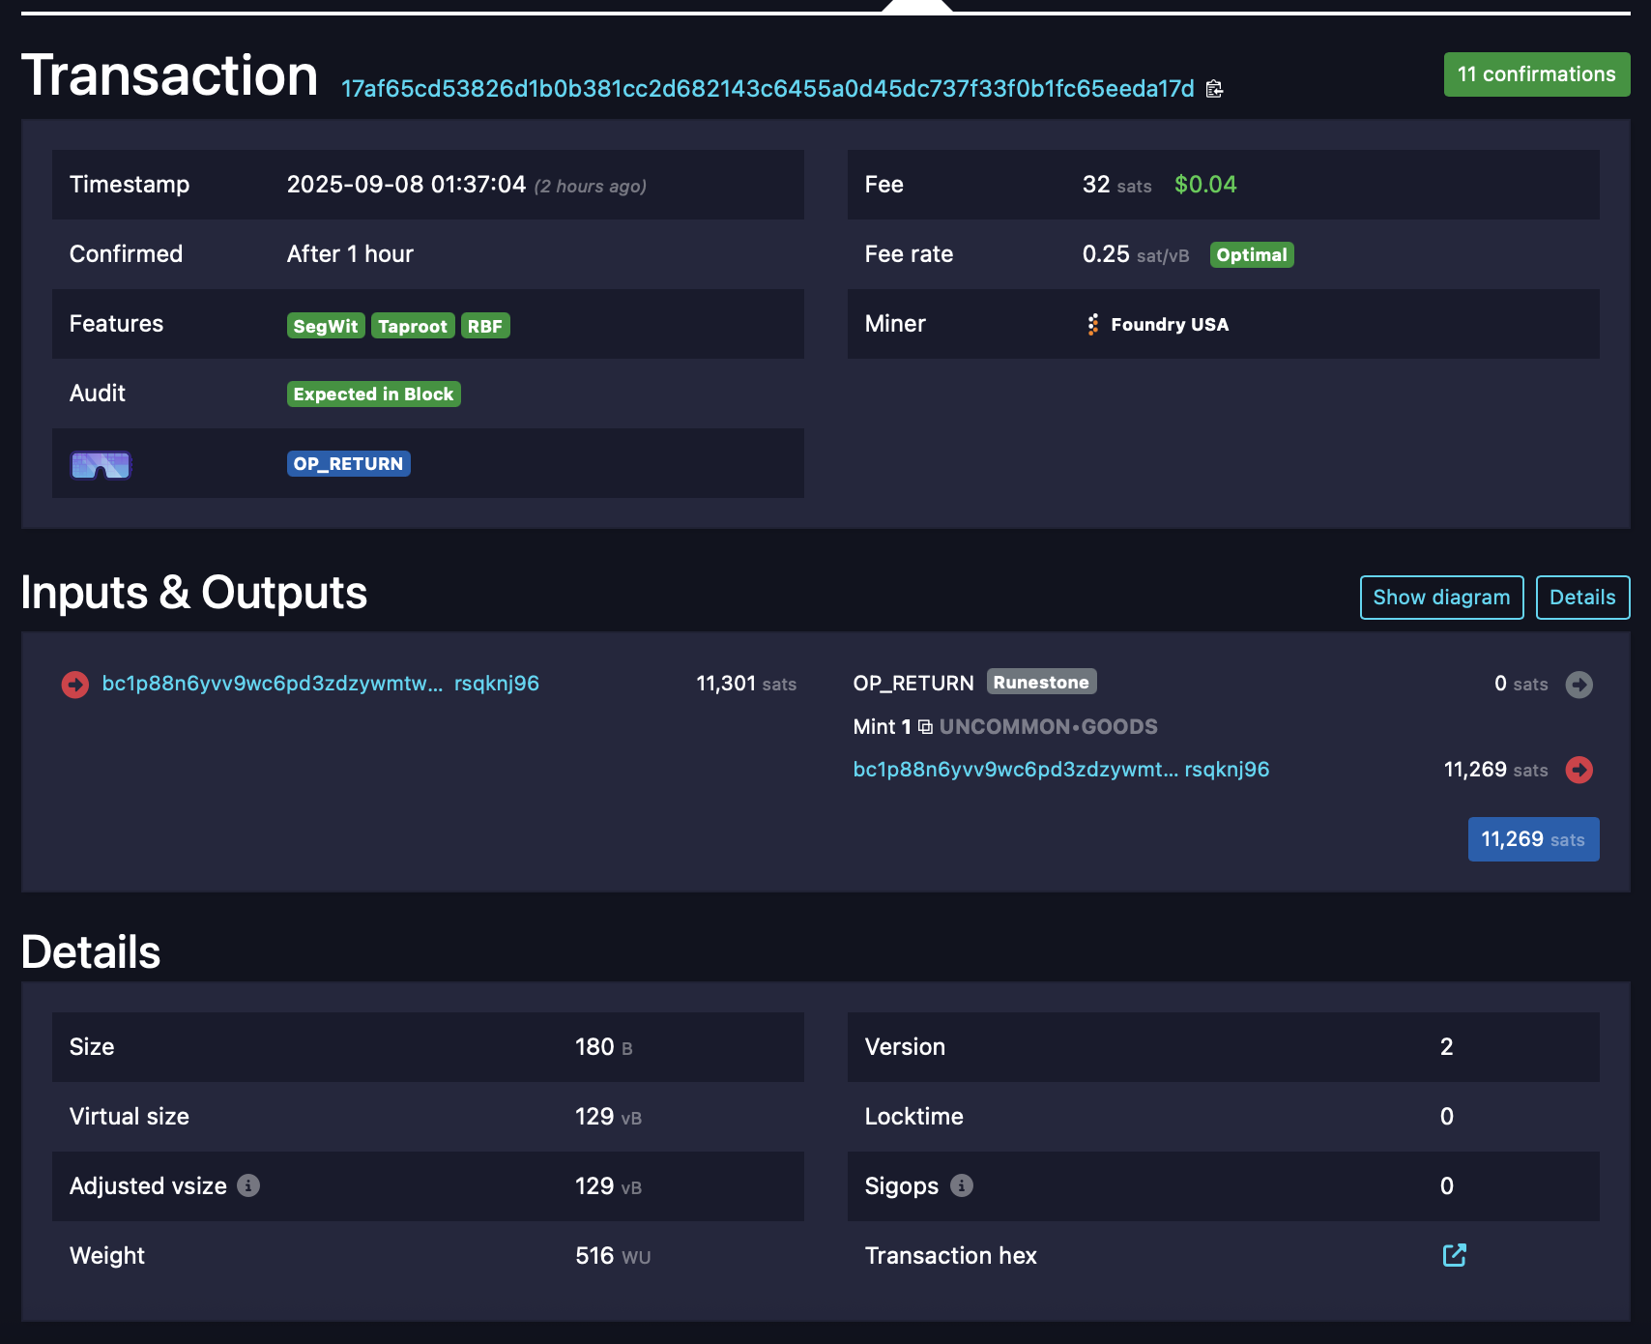Click the 'Audit' row label

[98, 394]
